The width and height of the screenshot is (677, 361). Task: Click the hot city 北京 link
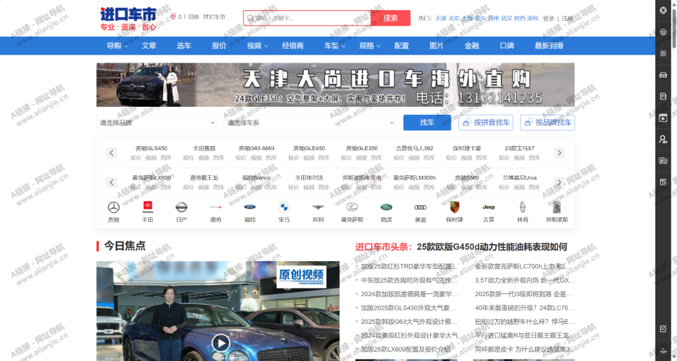(454, 18)
